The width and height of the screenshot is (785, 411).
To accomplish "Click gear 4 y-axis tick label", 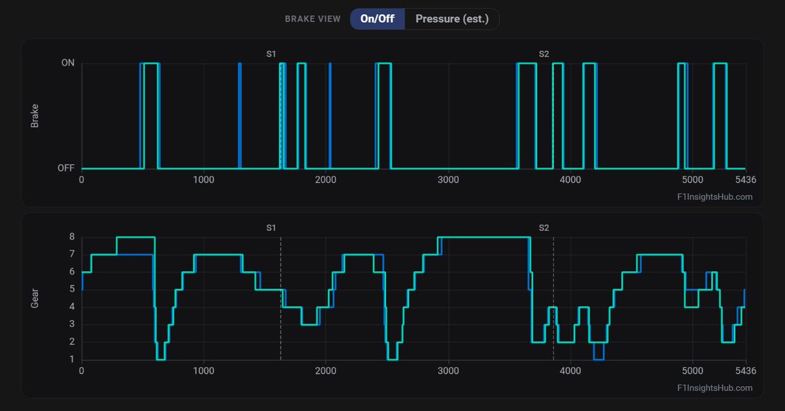I will click(72, 307).
